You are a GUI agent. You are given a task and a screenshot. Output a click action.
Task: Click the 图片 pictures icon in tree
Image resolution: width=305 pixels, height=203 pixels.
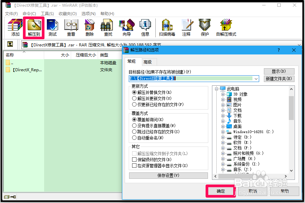229,105
